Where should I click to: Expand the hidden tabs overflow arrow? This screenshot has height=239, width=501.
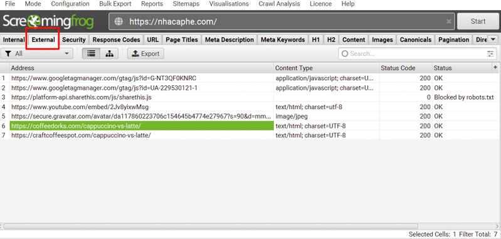493,40
